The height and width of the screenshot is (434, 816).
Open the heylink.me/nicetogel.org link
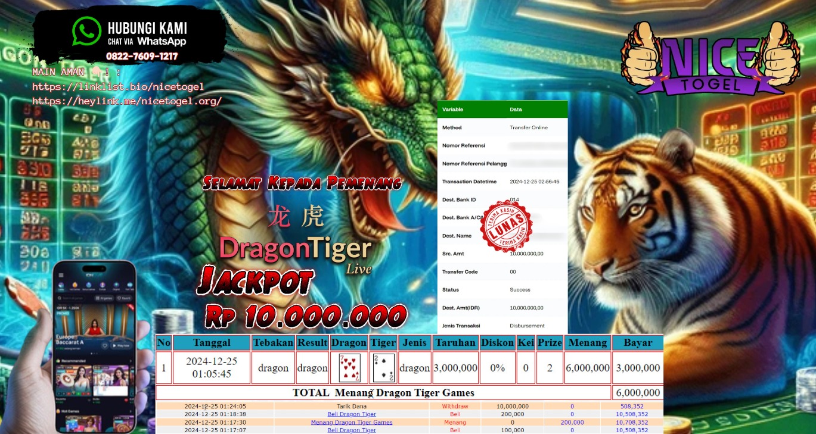coord(127,101)
